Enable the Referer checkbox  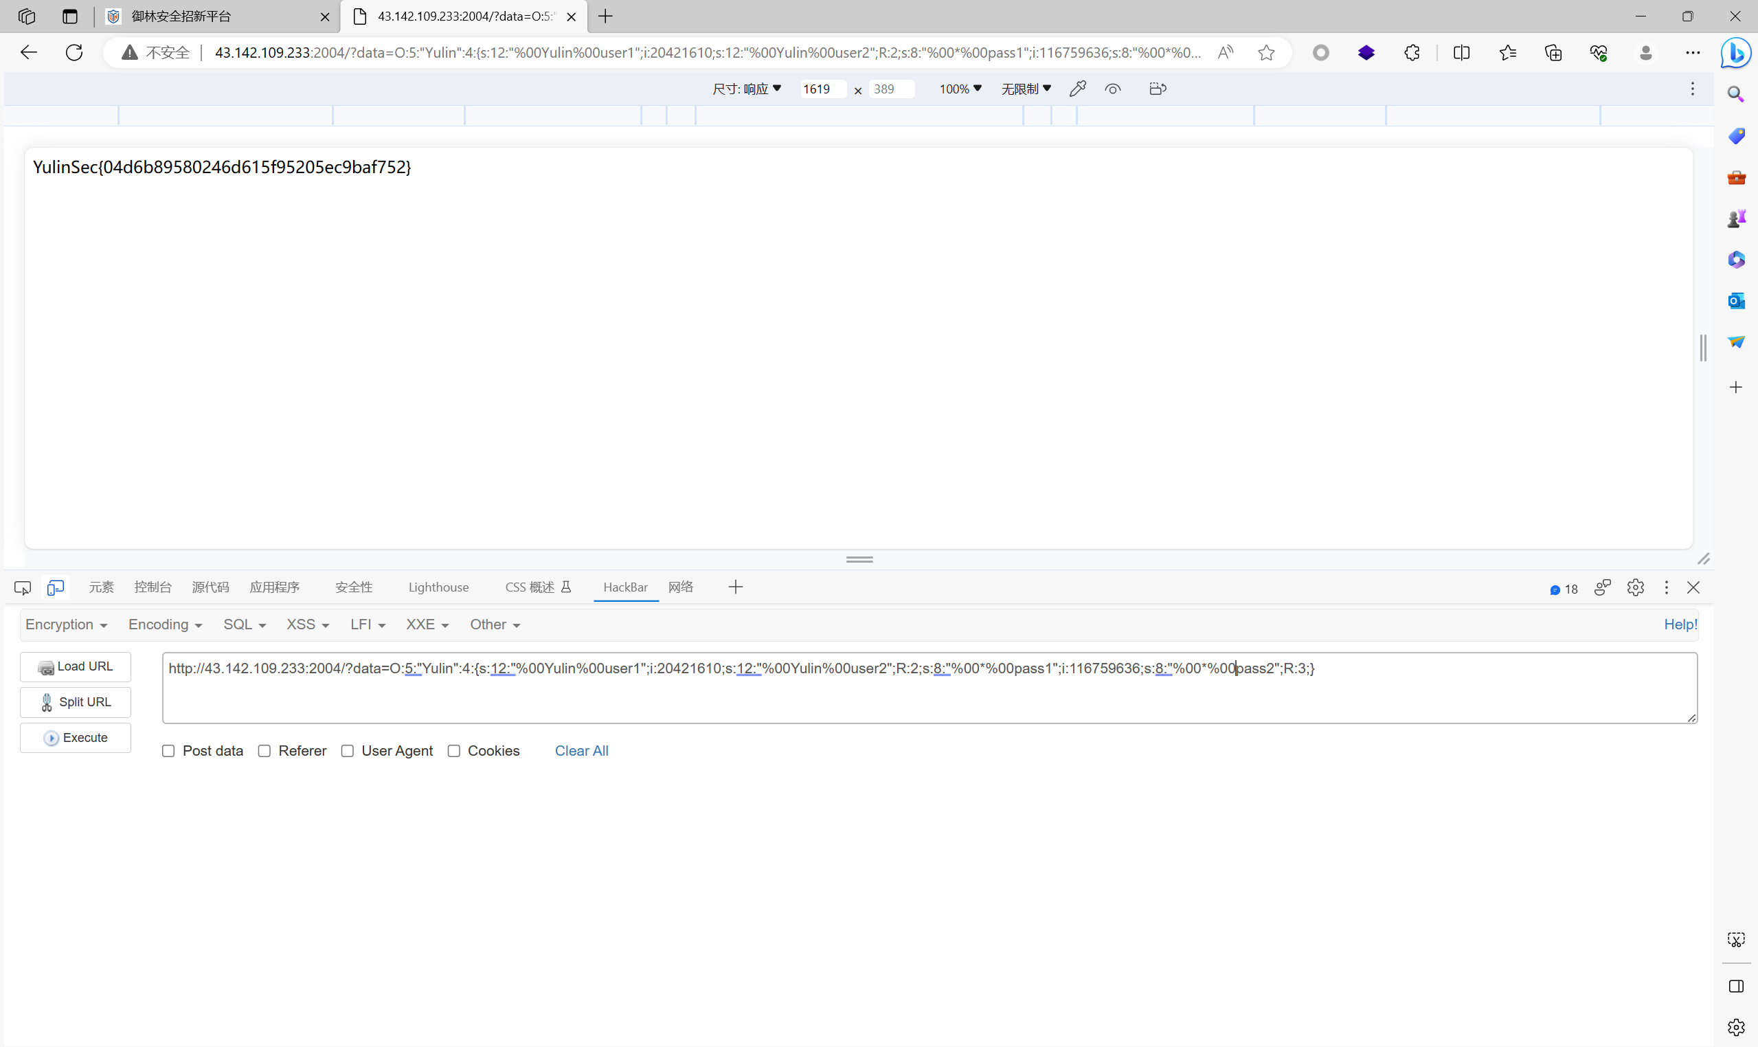pyautogui.click(x=264, y=751)
